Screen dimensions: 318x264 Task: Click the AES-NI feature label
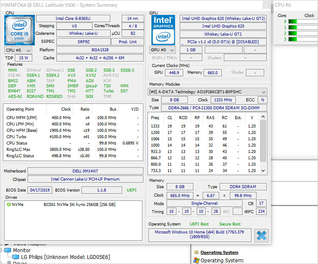click(15, 97)
